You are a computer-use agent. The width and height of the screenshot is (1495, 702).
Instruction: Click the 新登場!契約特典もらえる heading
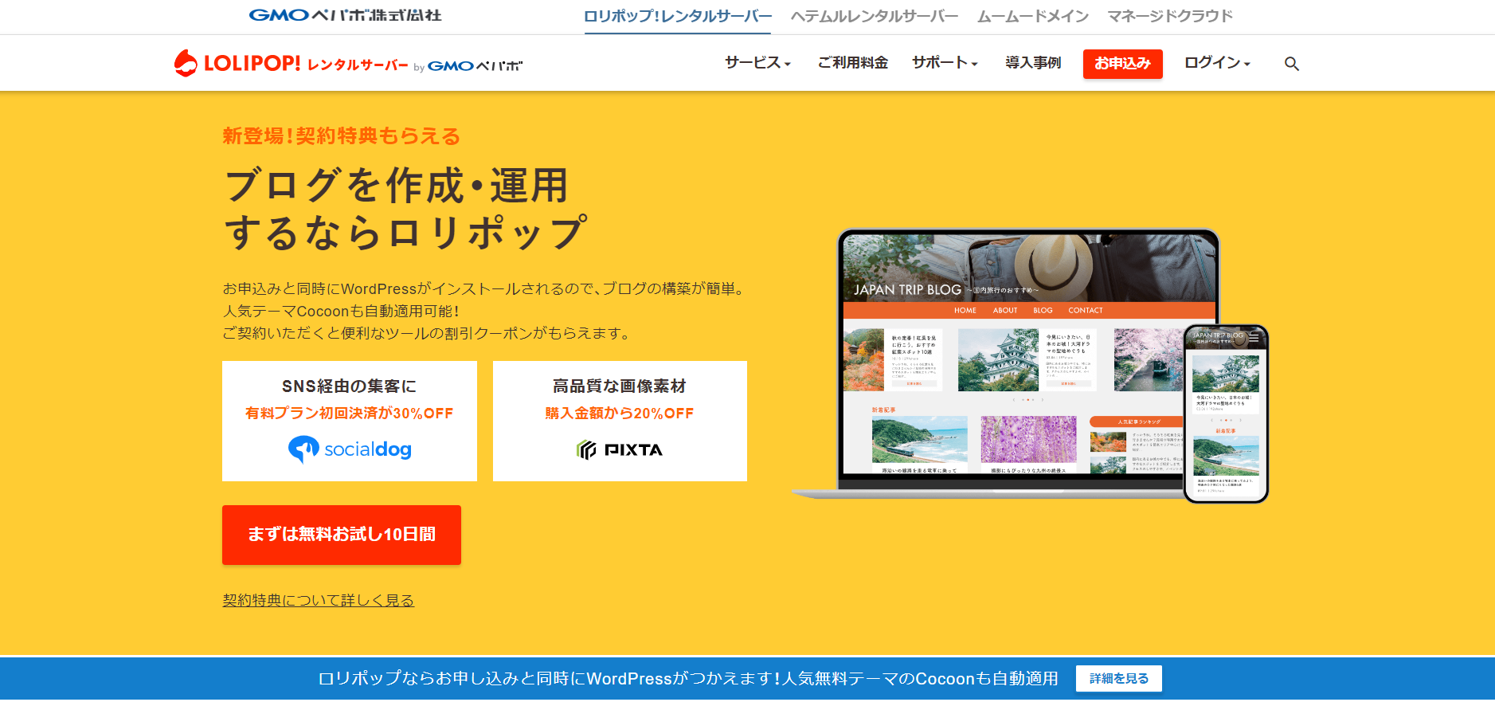point(342,136)
